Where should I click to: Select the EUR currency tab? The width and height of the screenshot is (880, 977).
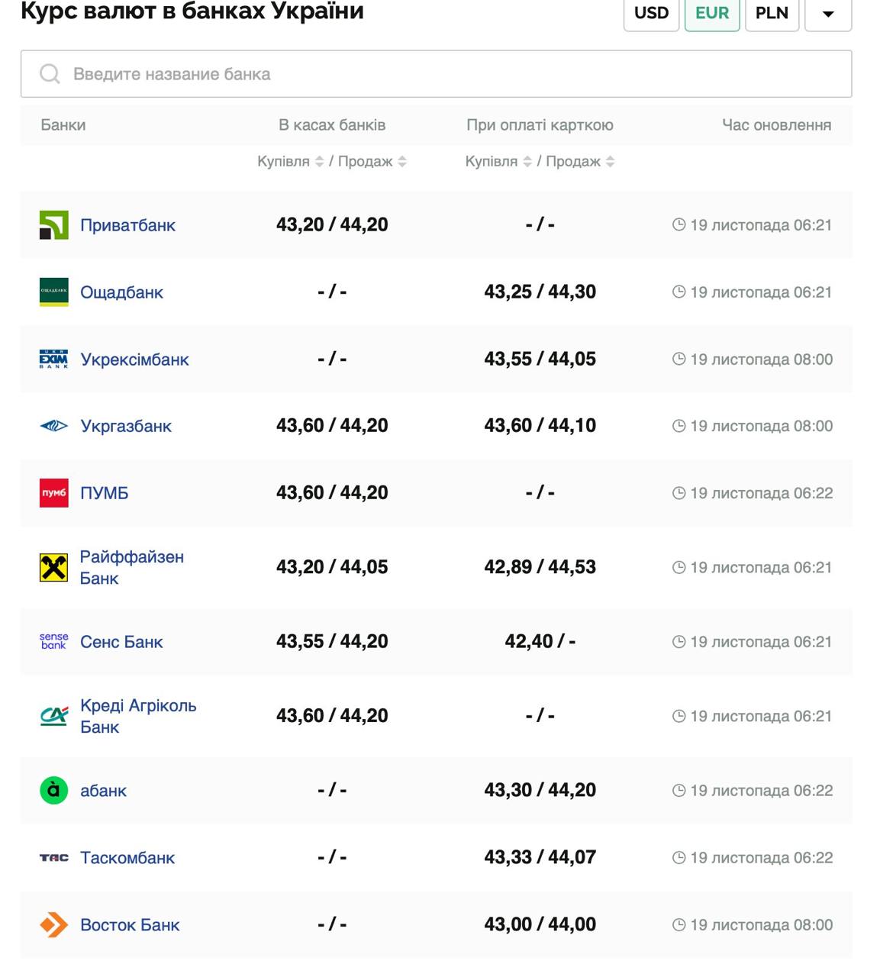coord(711,14)
